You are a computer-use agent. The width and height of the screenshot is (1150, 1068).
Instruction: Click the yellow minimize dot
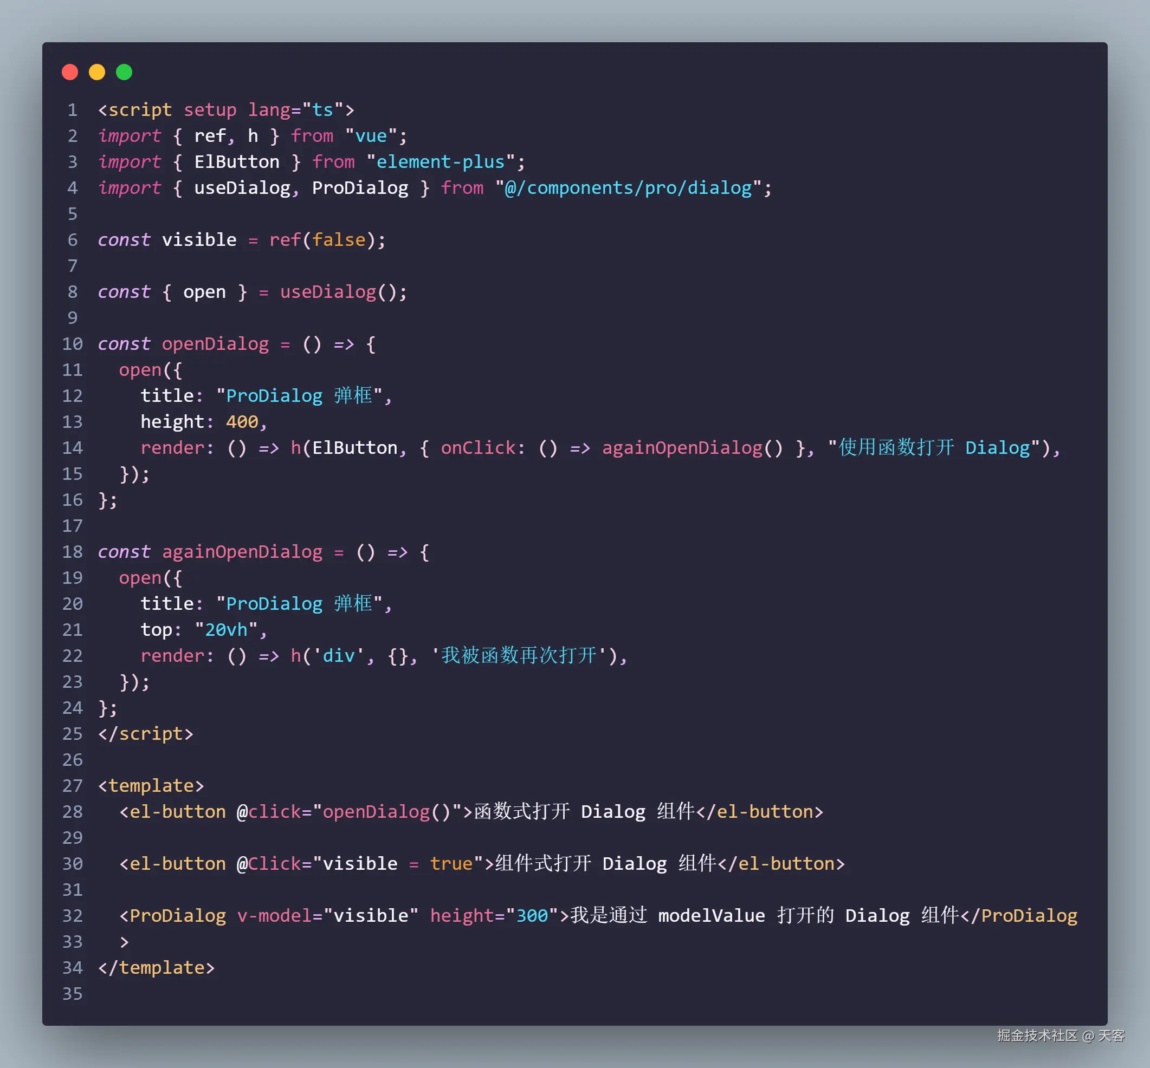click(x=97, y=72)
